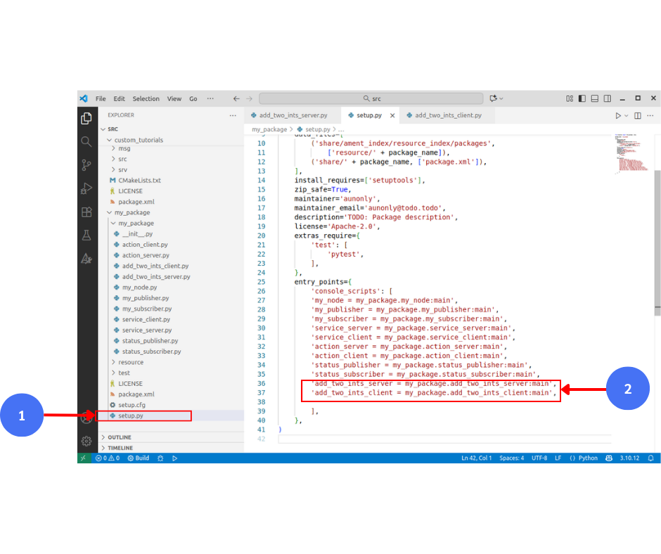Open add_two_ints_server.py from the explorer
This screenshot has height=554, width=661.
pyautogui.click(x=155, y=277)
